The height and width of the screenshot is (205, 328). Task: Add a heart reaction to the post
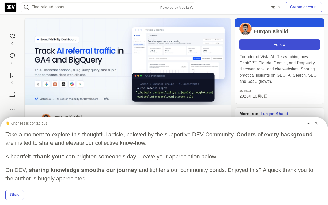click(x=12, y=36)
